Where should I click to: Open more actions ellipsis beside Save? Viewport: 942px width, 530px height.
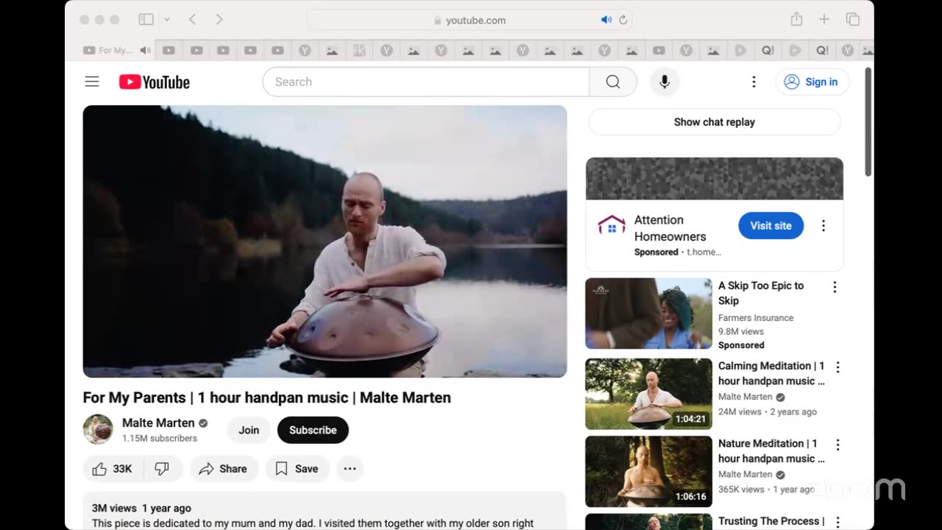(x=350, y=469)
